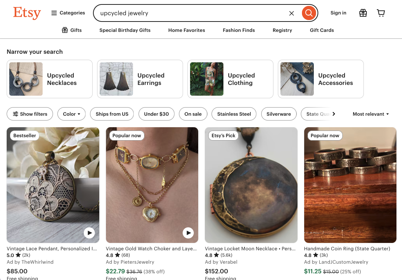Clear the search field with X icon
Viewport: 402px width, 280px height.
click(292, 13)
